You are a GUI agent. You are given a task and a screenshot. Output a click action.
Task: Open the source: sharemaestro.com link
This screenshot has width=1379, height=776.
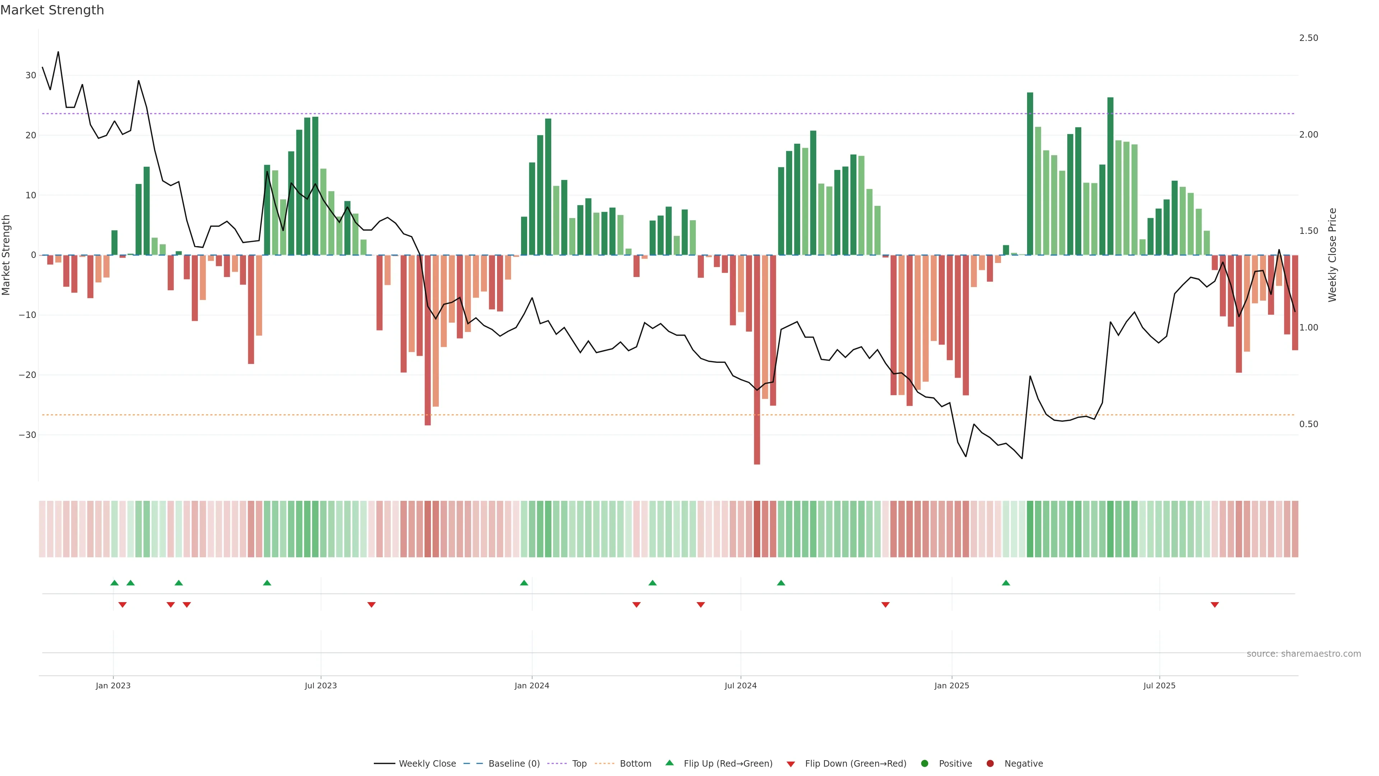(x=1304, y=654)
